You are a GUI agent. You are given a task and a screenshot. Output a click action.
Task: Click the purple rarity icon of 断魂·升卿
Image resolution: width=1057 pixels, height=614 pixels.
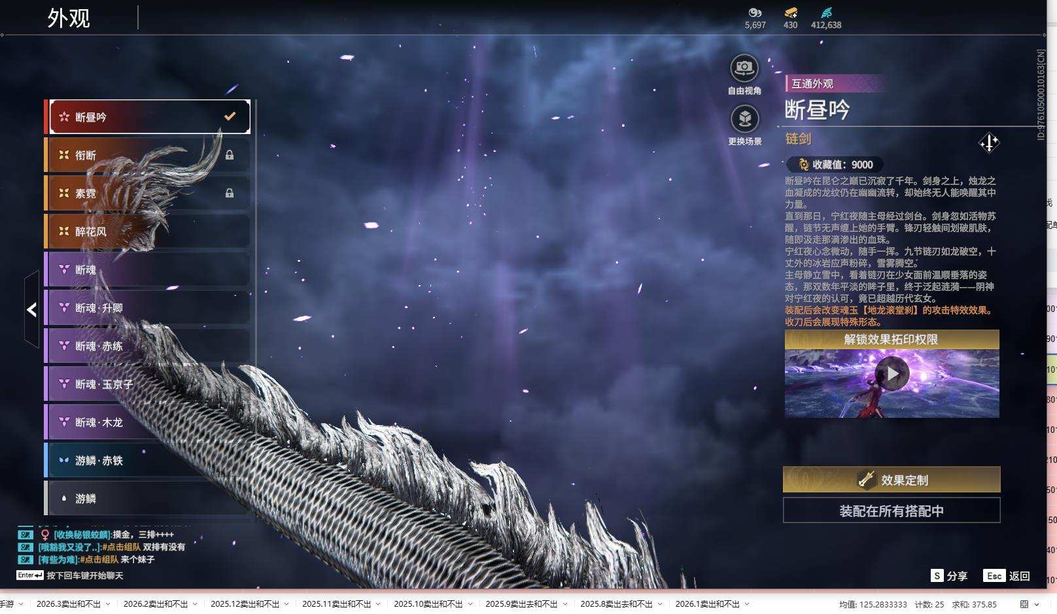[x=64, y=307]
